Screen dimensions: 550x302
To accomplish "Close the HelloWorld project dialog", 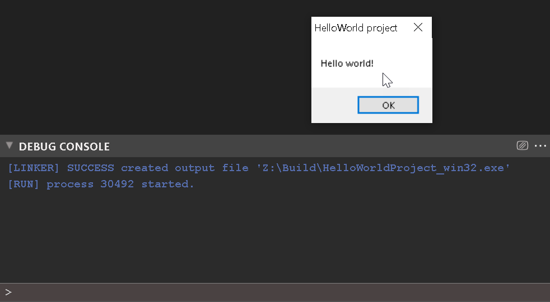I will point(418,27).
